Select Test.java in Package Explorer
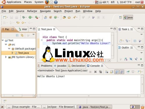Viewport: 145px width, 109px height. pyautogui.click(x=23, y=53)
